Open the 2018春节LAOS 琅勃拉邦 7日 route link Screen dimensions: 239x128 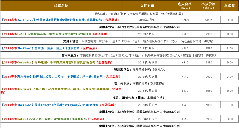coord(55,34)
